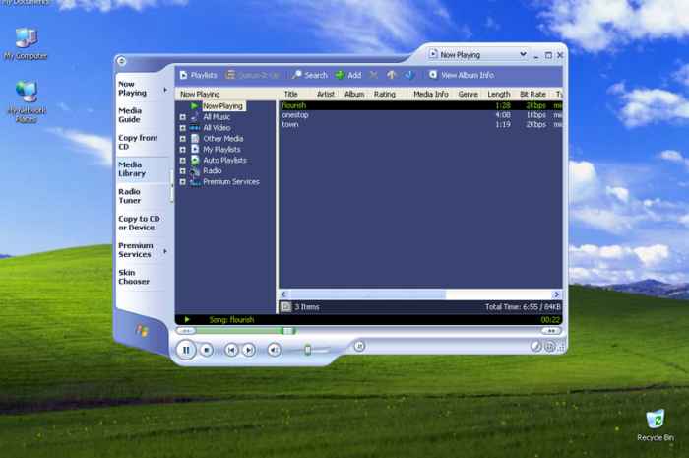
Task: Delete selected item with X icon
Action: tap(373, 75)
